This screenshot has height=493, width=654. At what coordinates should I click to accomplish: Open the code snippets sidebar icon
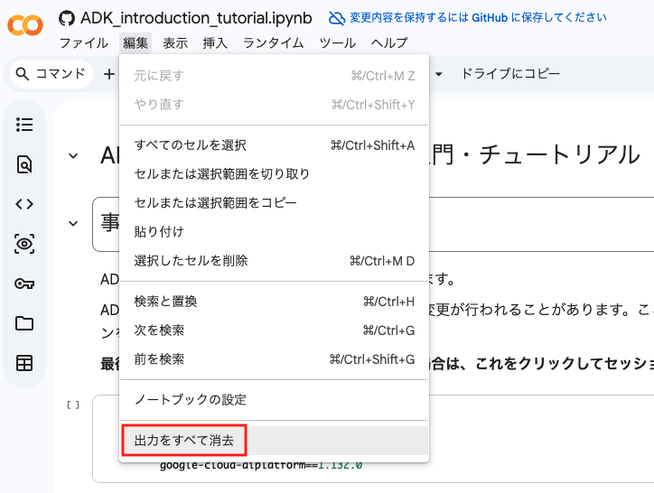[24, 204]
